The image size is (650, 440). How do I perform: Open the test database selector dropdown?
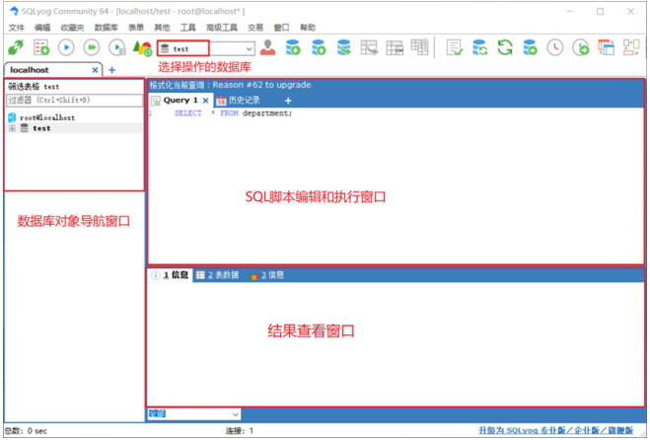click(249, 49)
